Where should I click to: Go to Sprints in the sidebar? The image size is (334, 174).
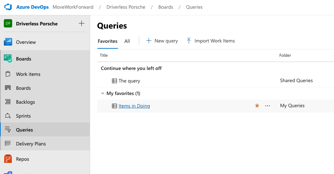(x=23, y=116)
